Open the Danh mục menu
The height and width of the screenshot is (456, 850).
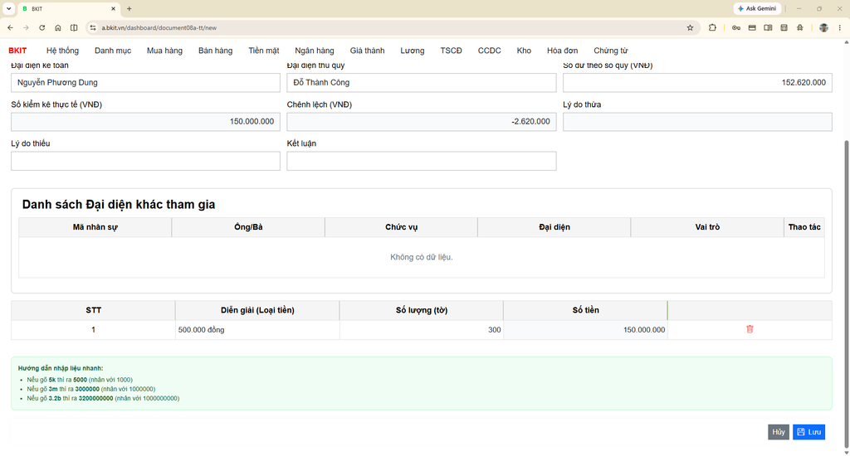[113, 51]
